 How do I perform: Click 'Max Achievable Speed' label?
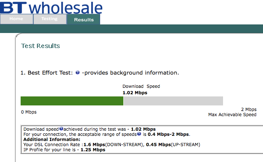click(232, 114)
